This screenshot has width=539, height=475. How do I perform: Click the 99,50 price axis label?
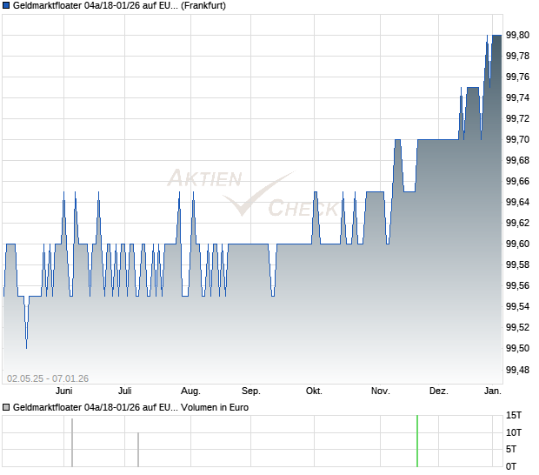[517, 349]
